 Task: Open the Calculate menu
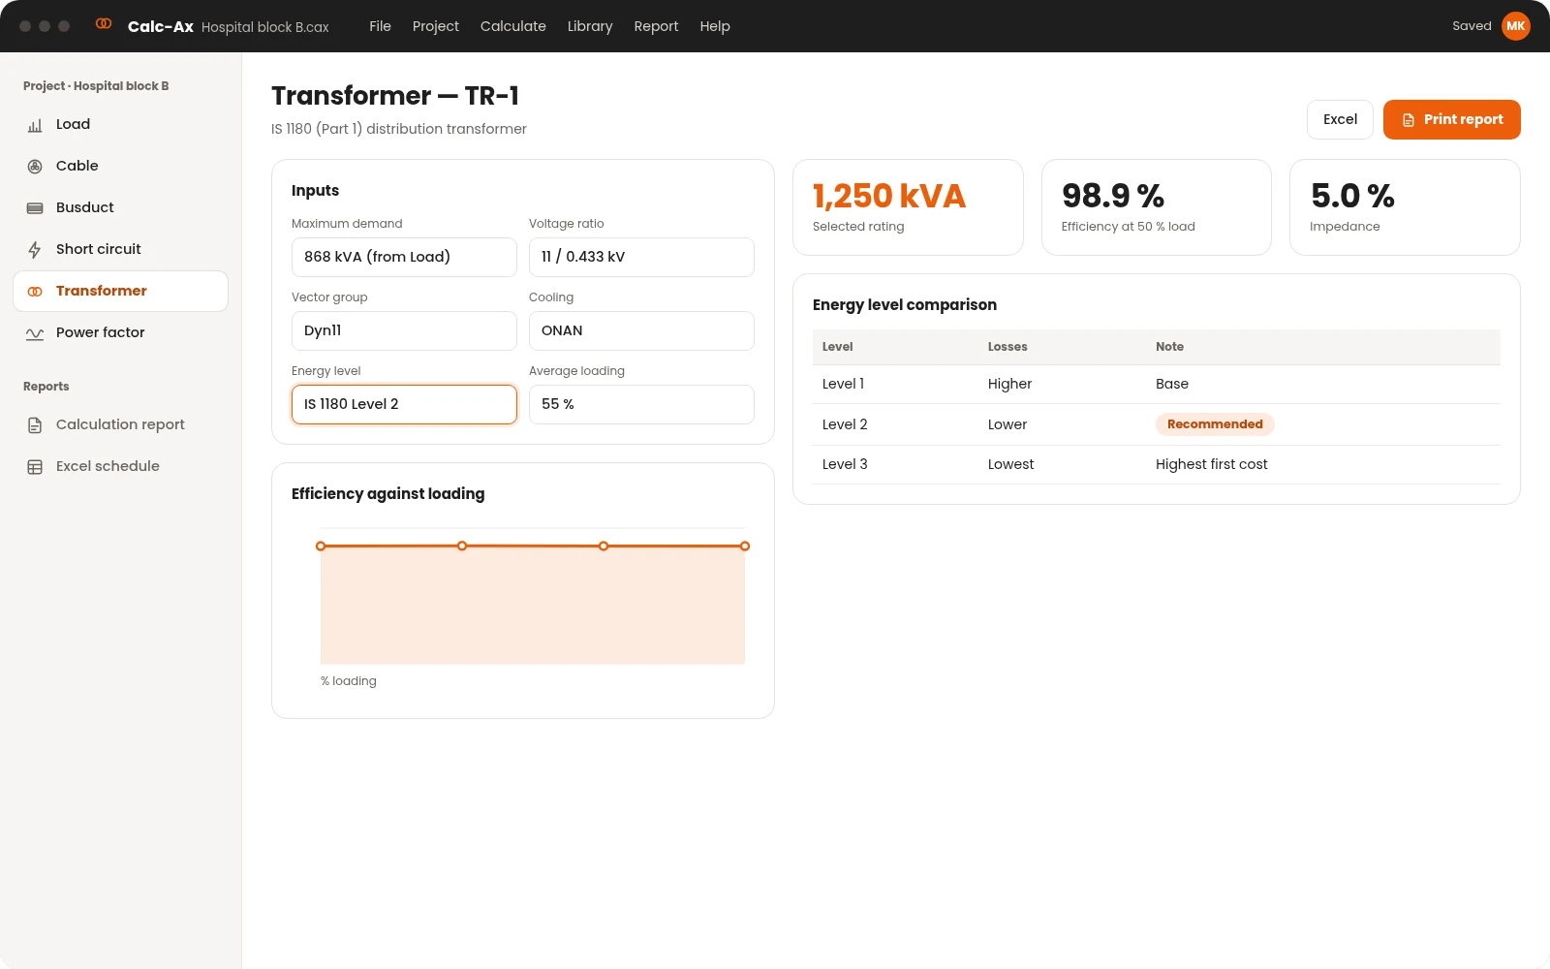coord(512,26)
